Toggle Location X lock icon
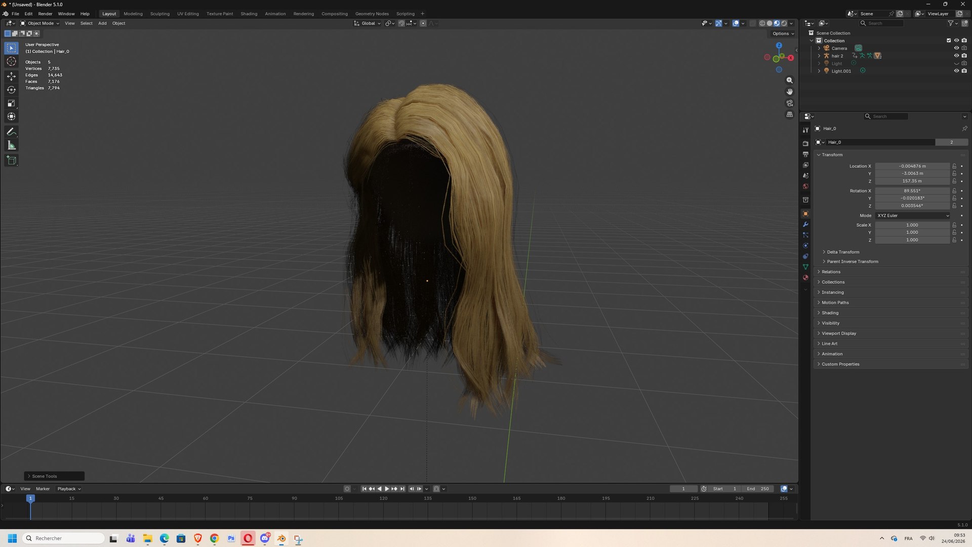 click(x=954, y=166)
